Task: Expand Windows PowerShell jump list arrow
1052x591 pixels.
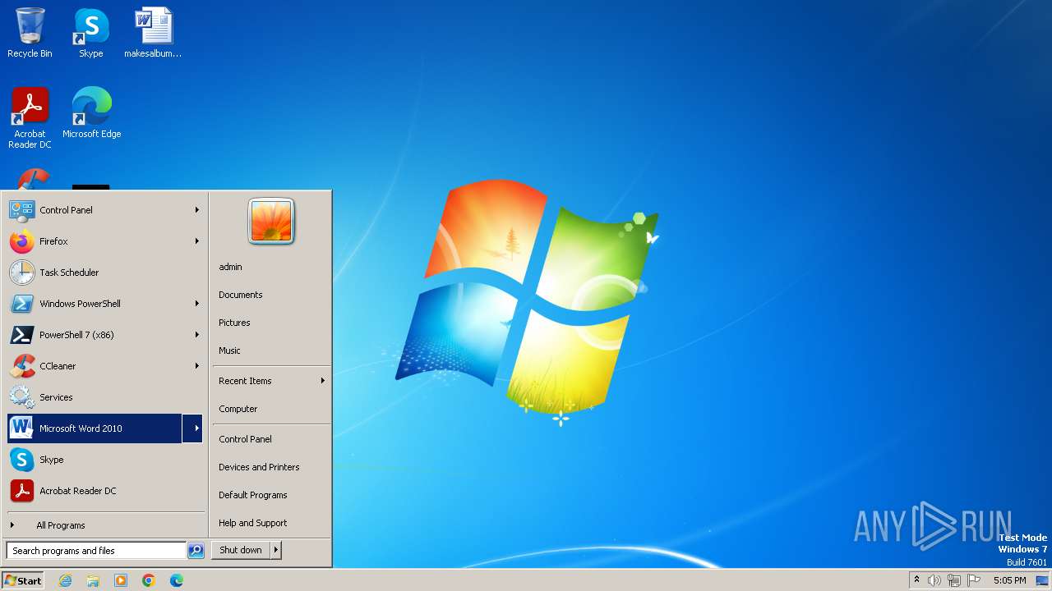Action: (x=196, y=304)
